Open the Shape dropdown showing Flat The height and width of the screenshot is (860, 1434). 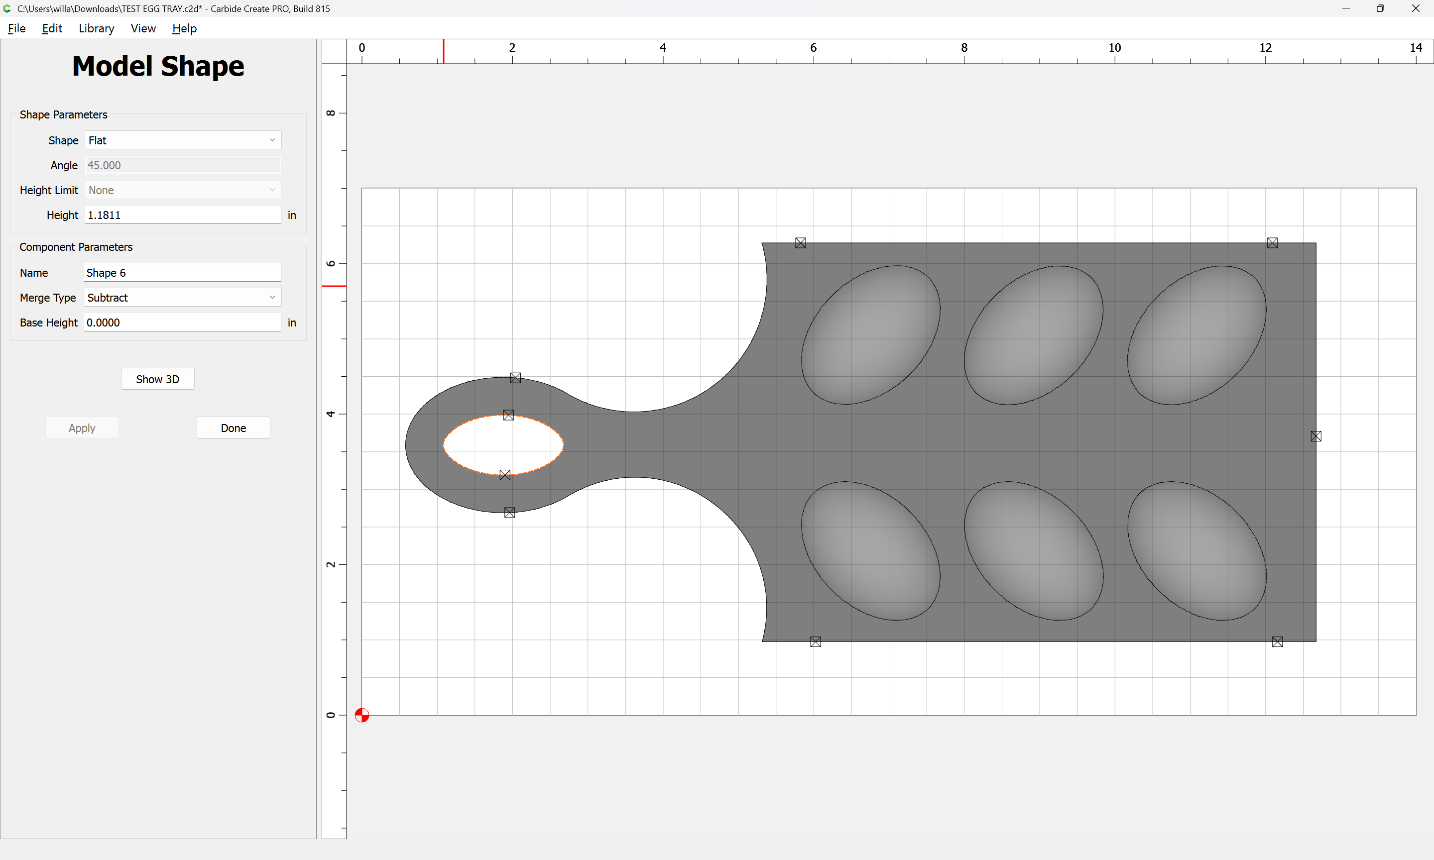(183, 140)
